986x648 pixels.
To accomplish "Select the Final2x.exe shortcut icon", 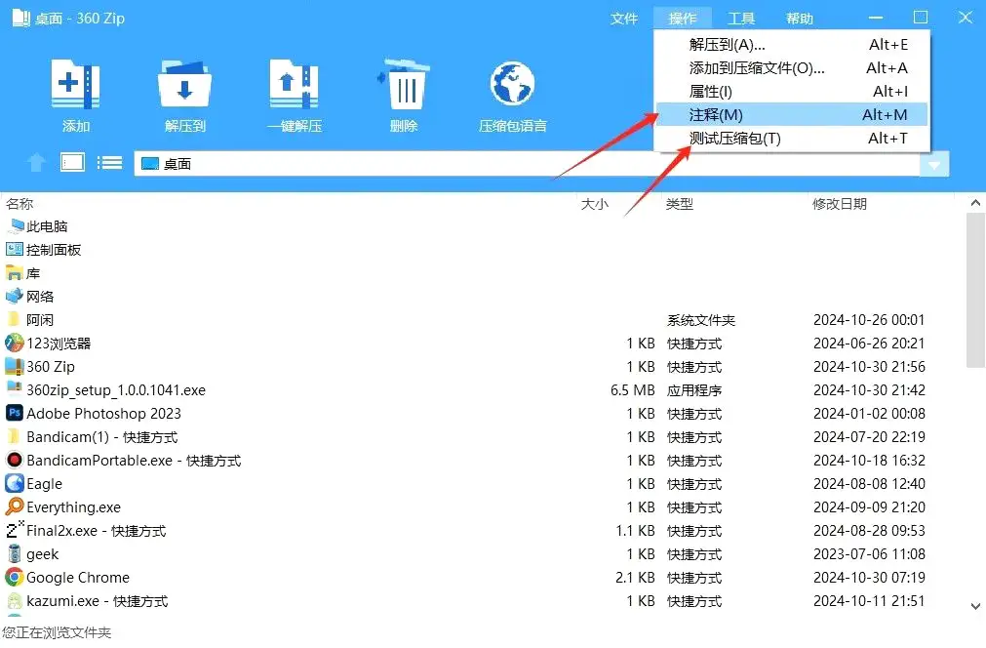I will click(x=15, y=530).
